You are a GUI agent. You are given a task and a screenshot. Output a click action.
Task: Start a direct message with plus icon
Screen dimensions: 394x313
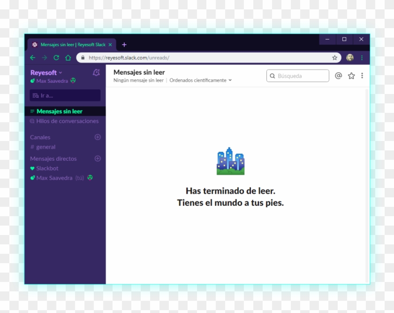[98, 159]
